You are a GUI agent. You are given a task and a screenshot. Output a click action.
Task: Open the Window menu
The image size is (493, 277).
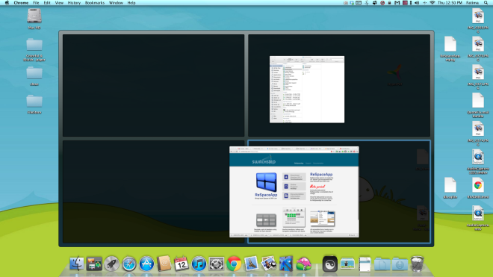(x=116, y=2)
